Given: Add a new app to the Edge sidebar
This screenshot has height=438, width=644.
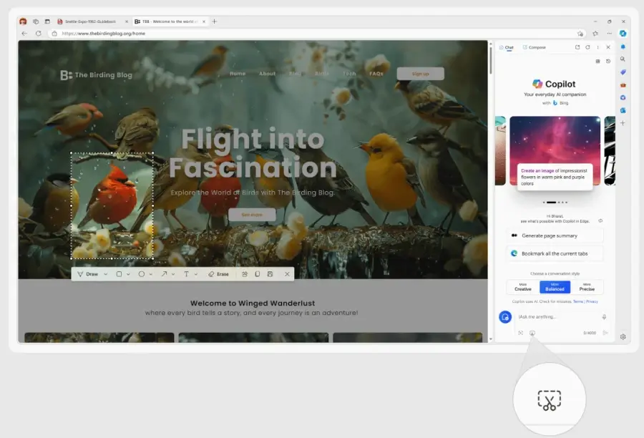Looking at the screenshot, I should (x=623, y=123).
